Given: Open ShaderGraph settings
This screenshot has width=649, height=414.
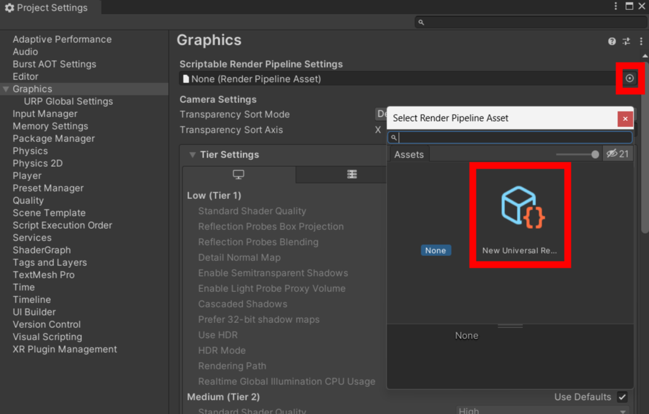Looking at the screenshot, I should pyautogui.click(x=42, y=250).
